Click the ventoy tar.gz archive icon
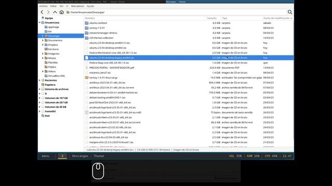Screen dimensions: 332x186 87,78
